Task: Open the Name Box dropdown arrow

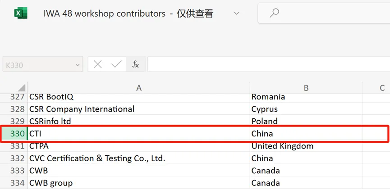Action: pyautogui.click(x=77, y=65)
